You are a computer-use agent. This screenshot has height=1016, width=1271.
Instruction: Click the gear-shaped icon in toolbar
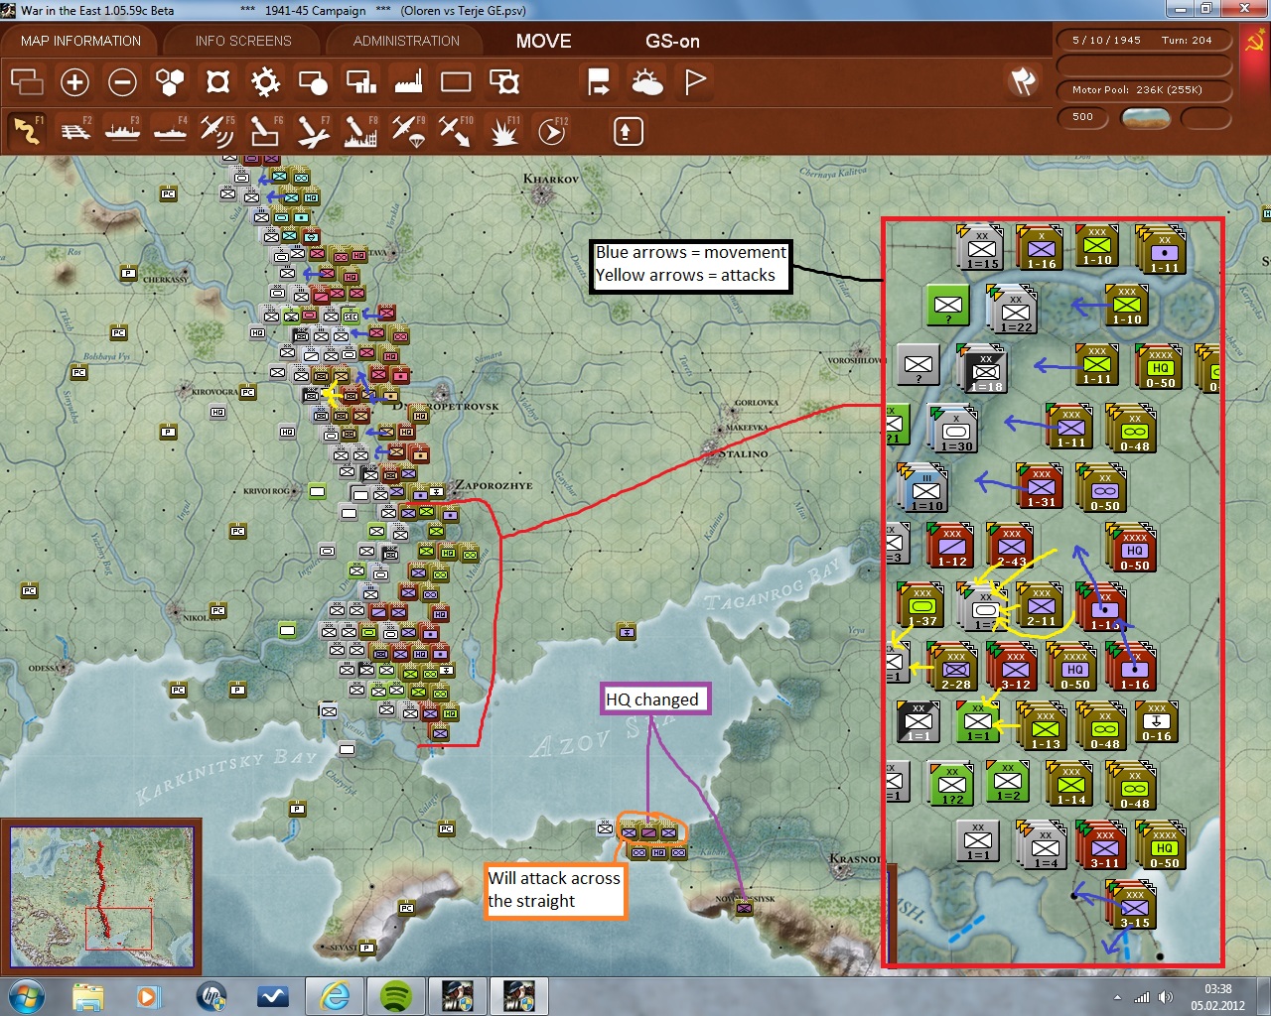tap(265, 81)
